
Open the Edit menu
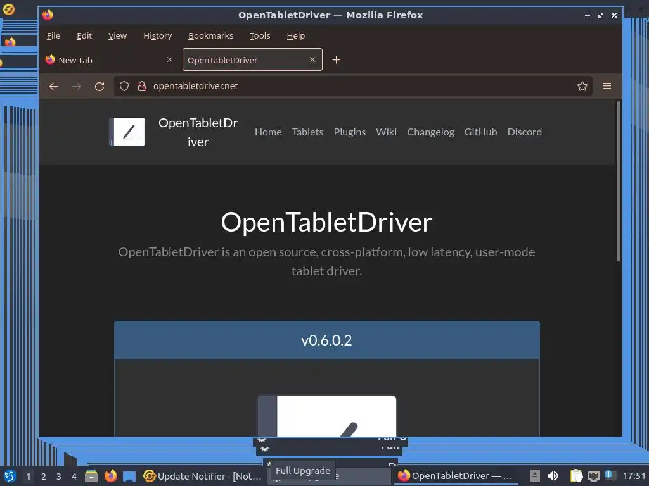click(x=84, y=36)
